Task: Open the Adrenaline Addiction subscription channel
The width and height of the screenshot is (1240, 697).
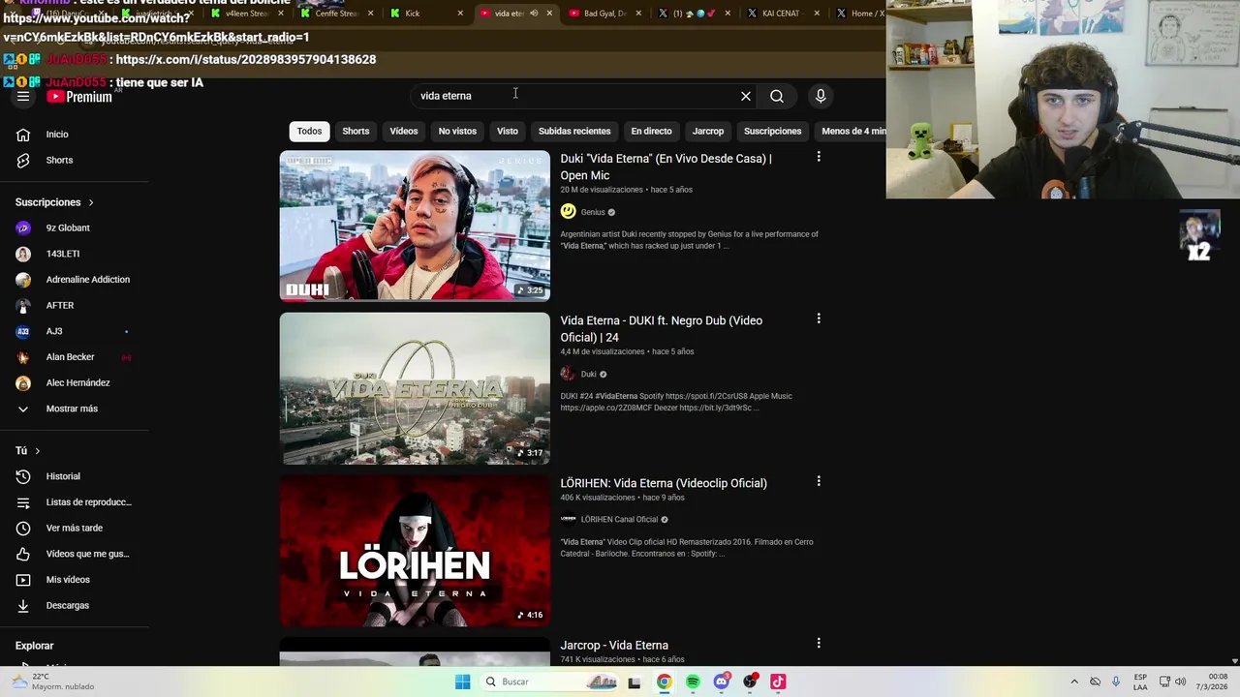Action: tap(73, 280)
